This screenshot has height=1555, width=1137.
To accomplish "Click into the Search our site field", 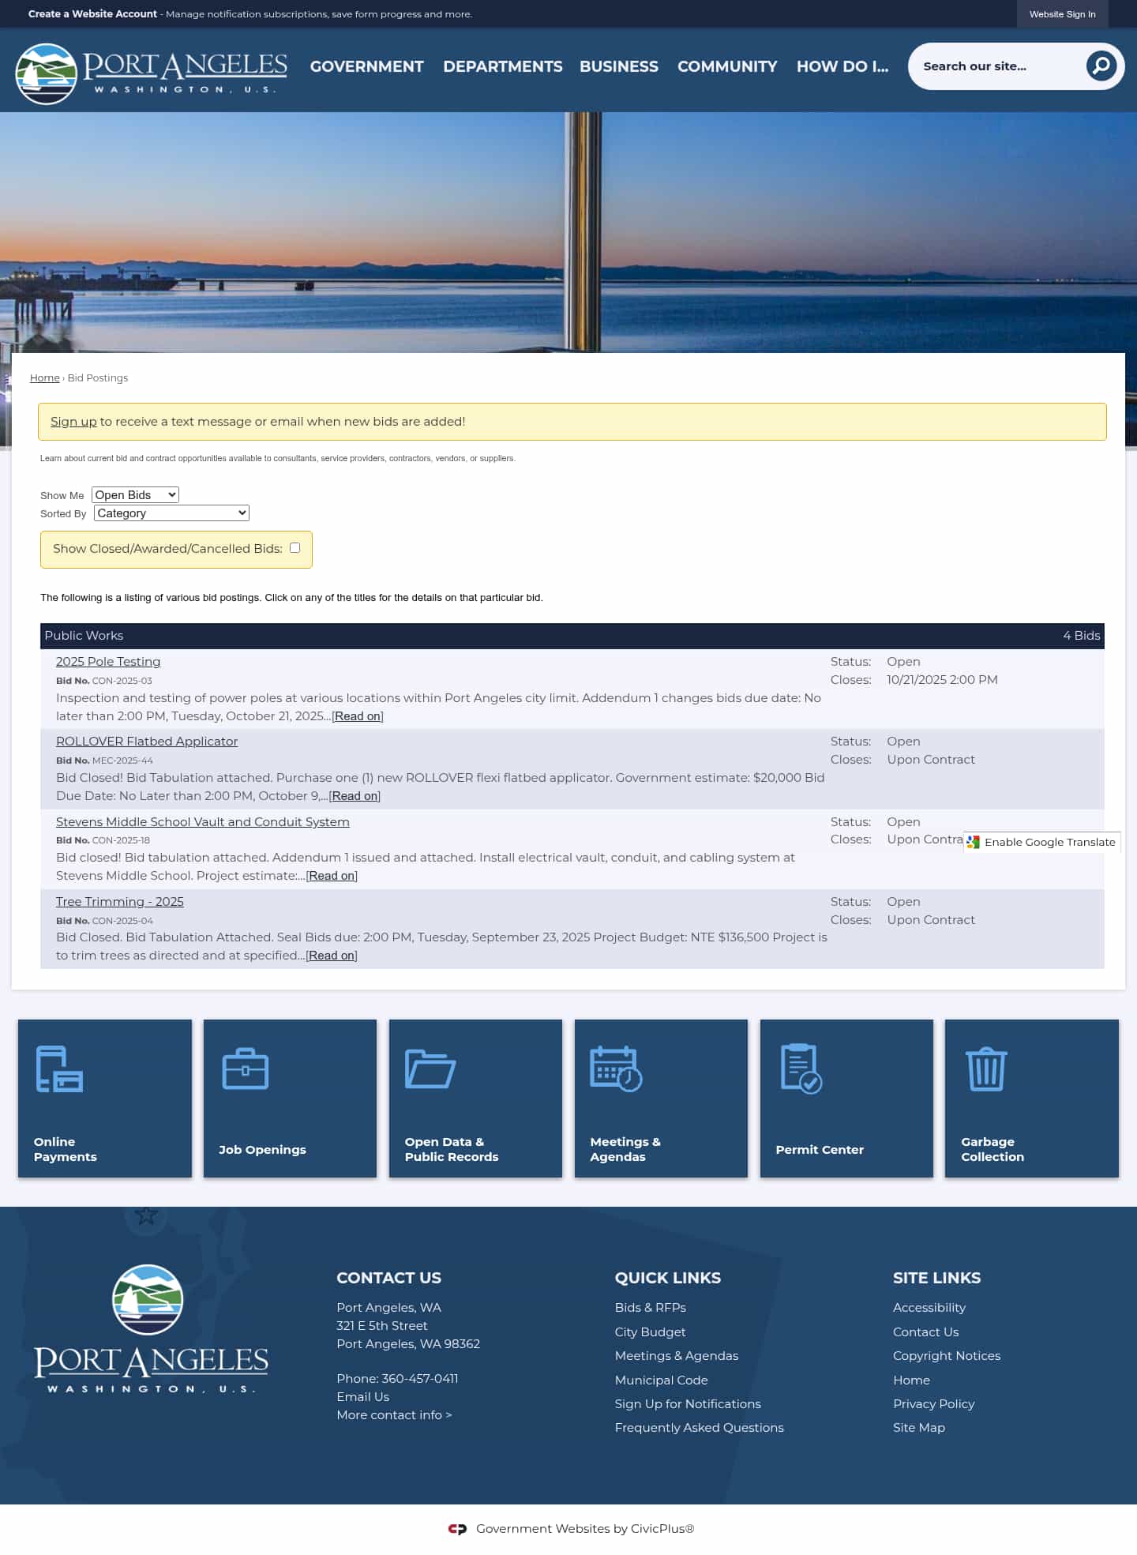I will coord(996,66).
